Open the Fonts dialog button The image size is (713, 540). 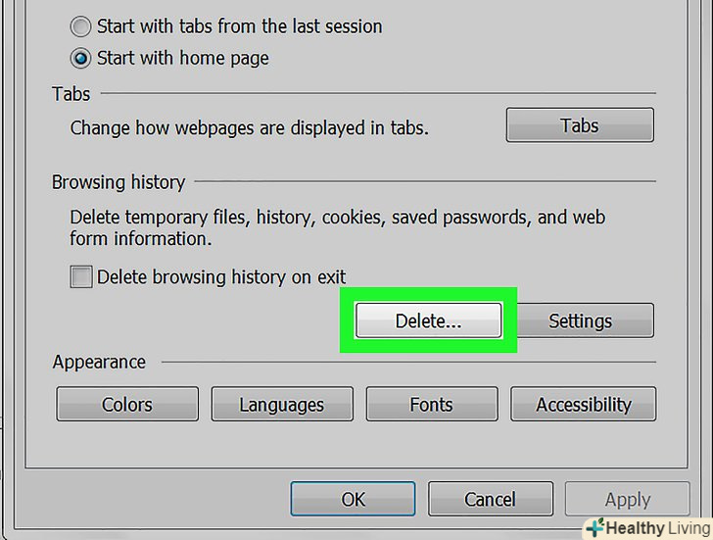(x=431, y=404)
